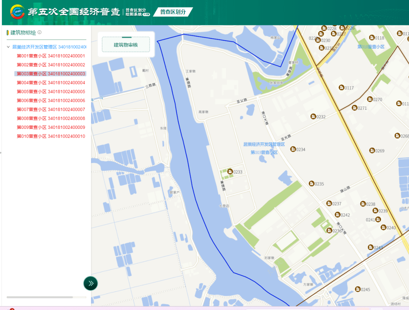The width and height of the screenshot is (409, 310).
Task: Click the 建筑物审核 button
Action: tap(126, 45)
